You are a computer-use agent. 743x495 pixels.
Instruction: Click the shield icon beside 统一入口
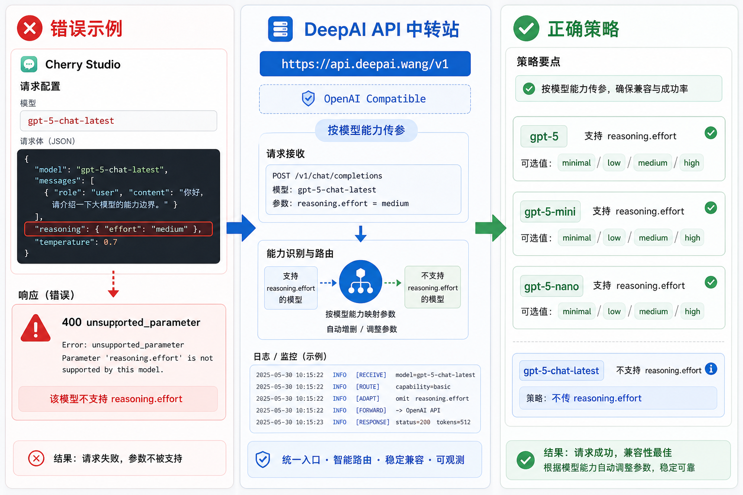263,459
